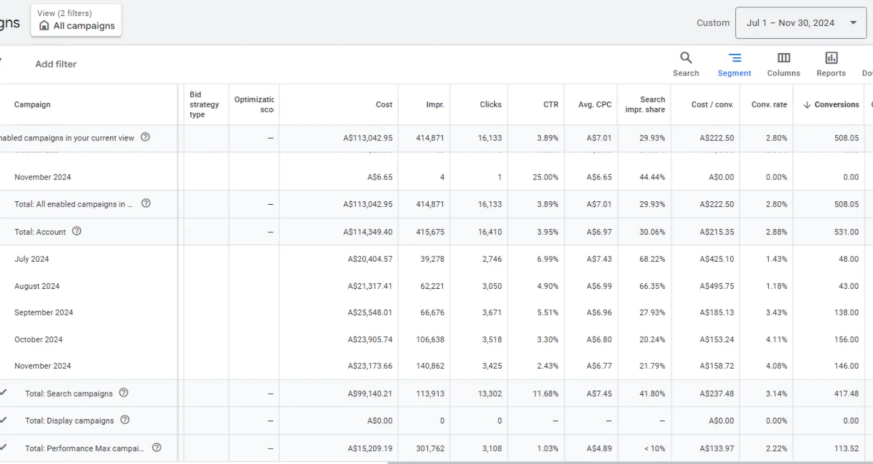The width and height of the screenshot is (873, 464).
Task: Sort by the Search impr. share header
Action: (x=645, y=104)
